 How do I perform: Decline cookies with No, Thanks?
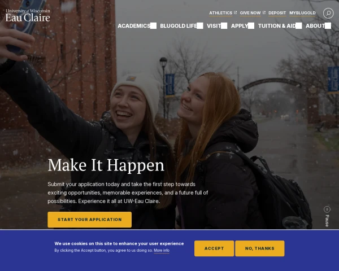point(260,248)
